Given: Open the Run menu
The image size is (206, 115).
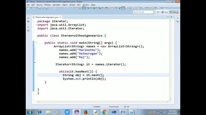Looking at the screenshot, I should coord(79,5).
